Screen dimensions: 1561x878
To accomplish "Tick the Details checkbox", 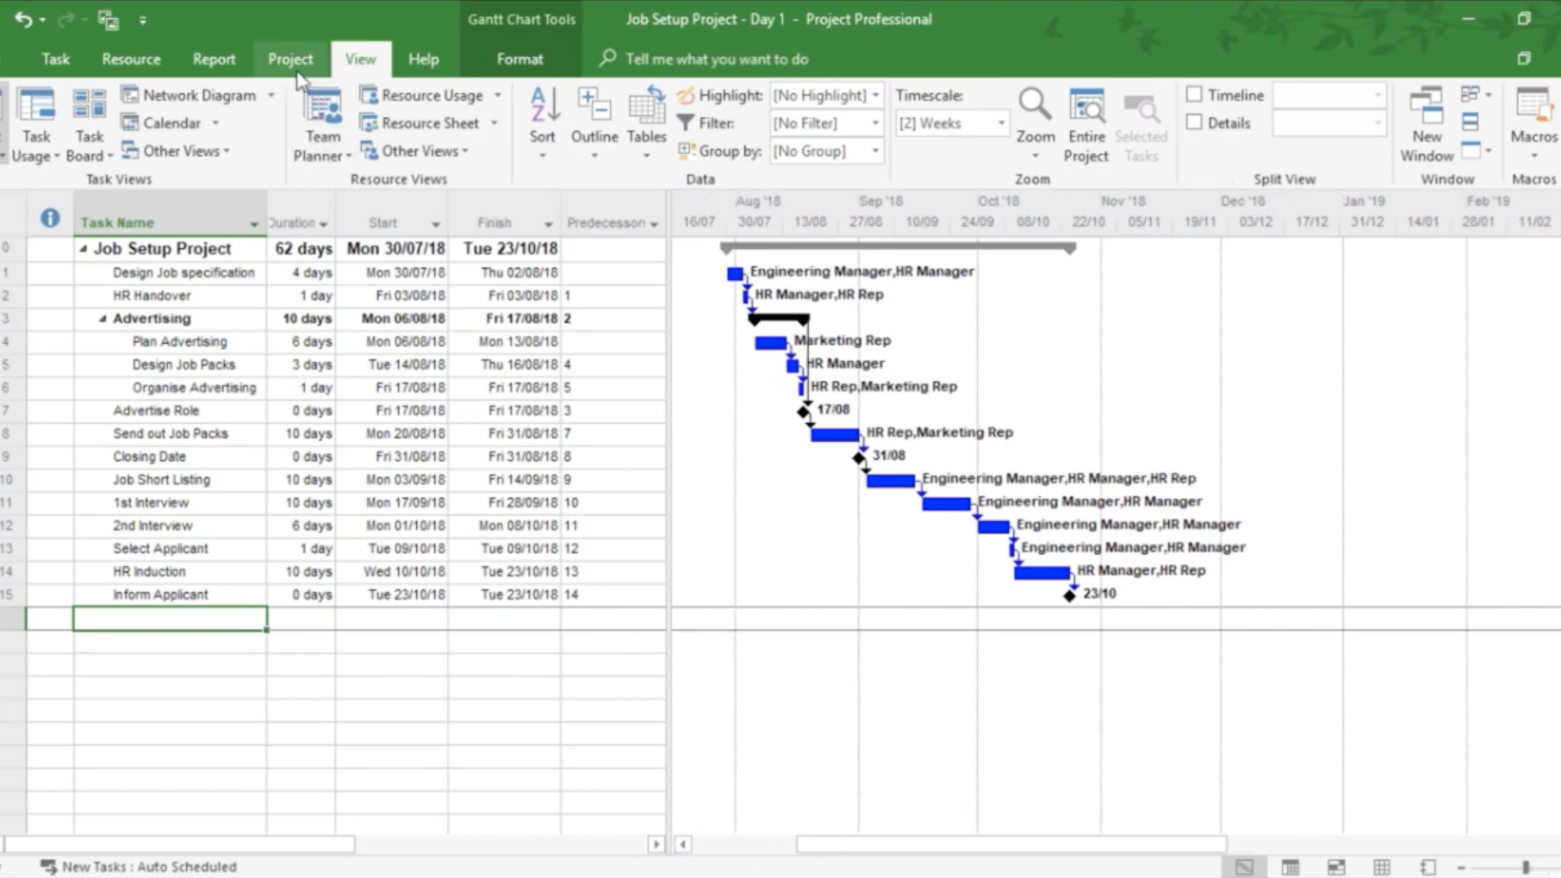I will pos(1194,123).
